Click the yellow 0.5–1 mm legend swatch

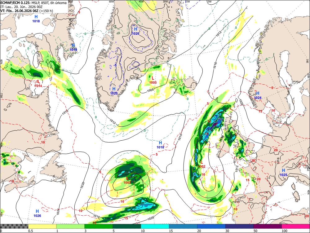[42, 226]
